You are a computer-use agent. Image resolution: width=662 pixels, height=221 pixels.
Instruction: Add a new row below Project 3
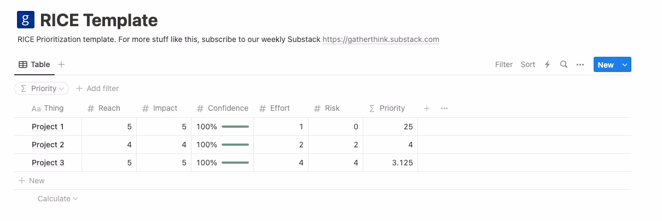(x=32, y=181)
